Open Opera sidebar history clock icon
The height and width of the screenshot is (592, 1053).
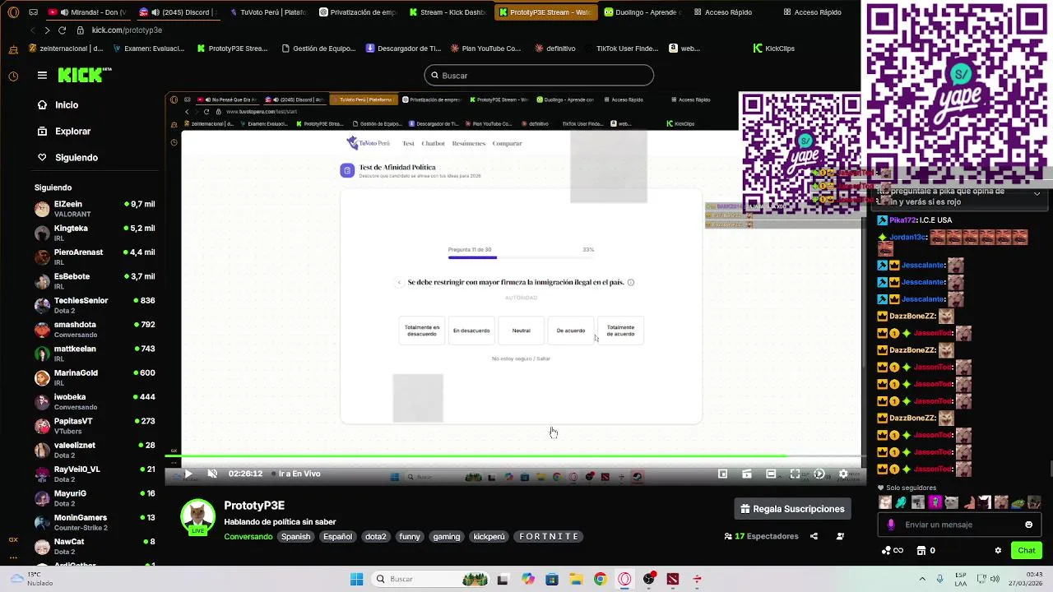13,76
